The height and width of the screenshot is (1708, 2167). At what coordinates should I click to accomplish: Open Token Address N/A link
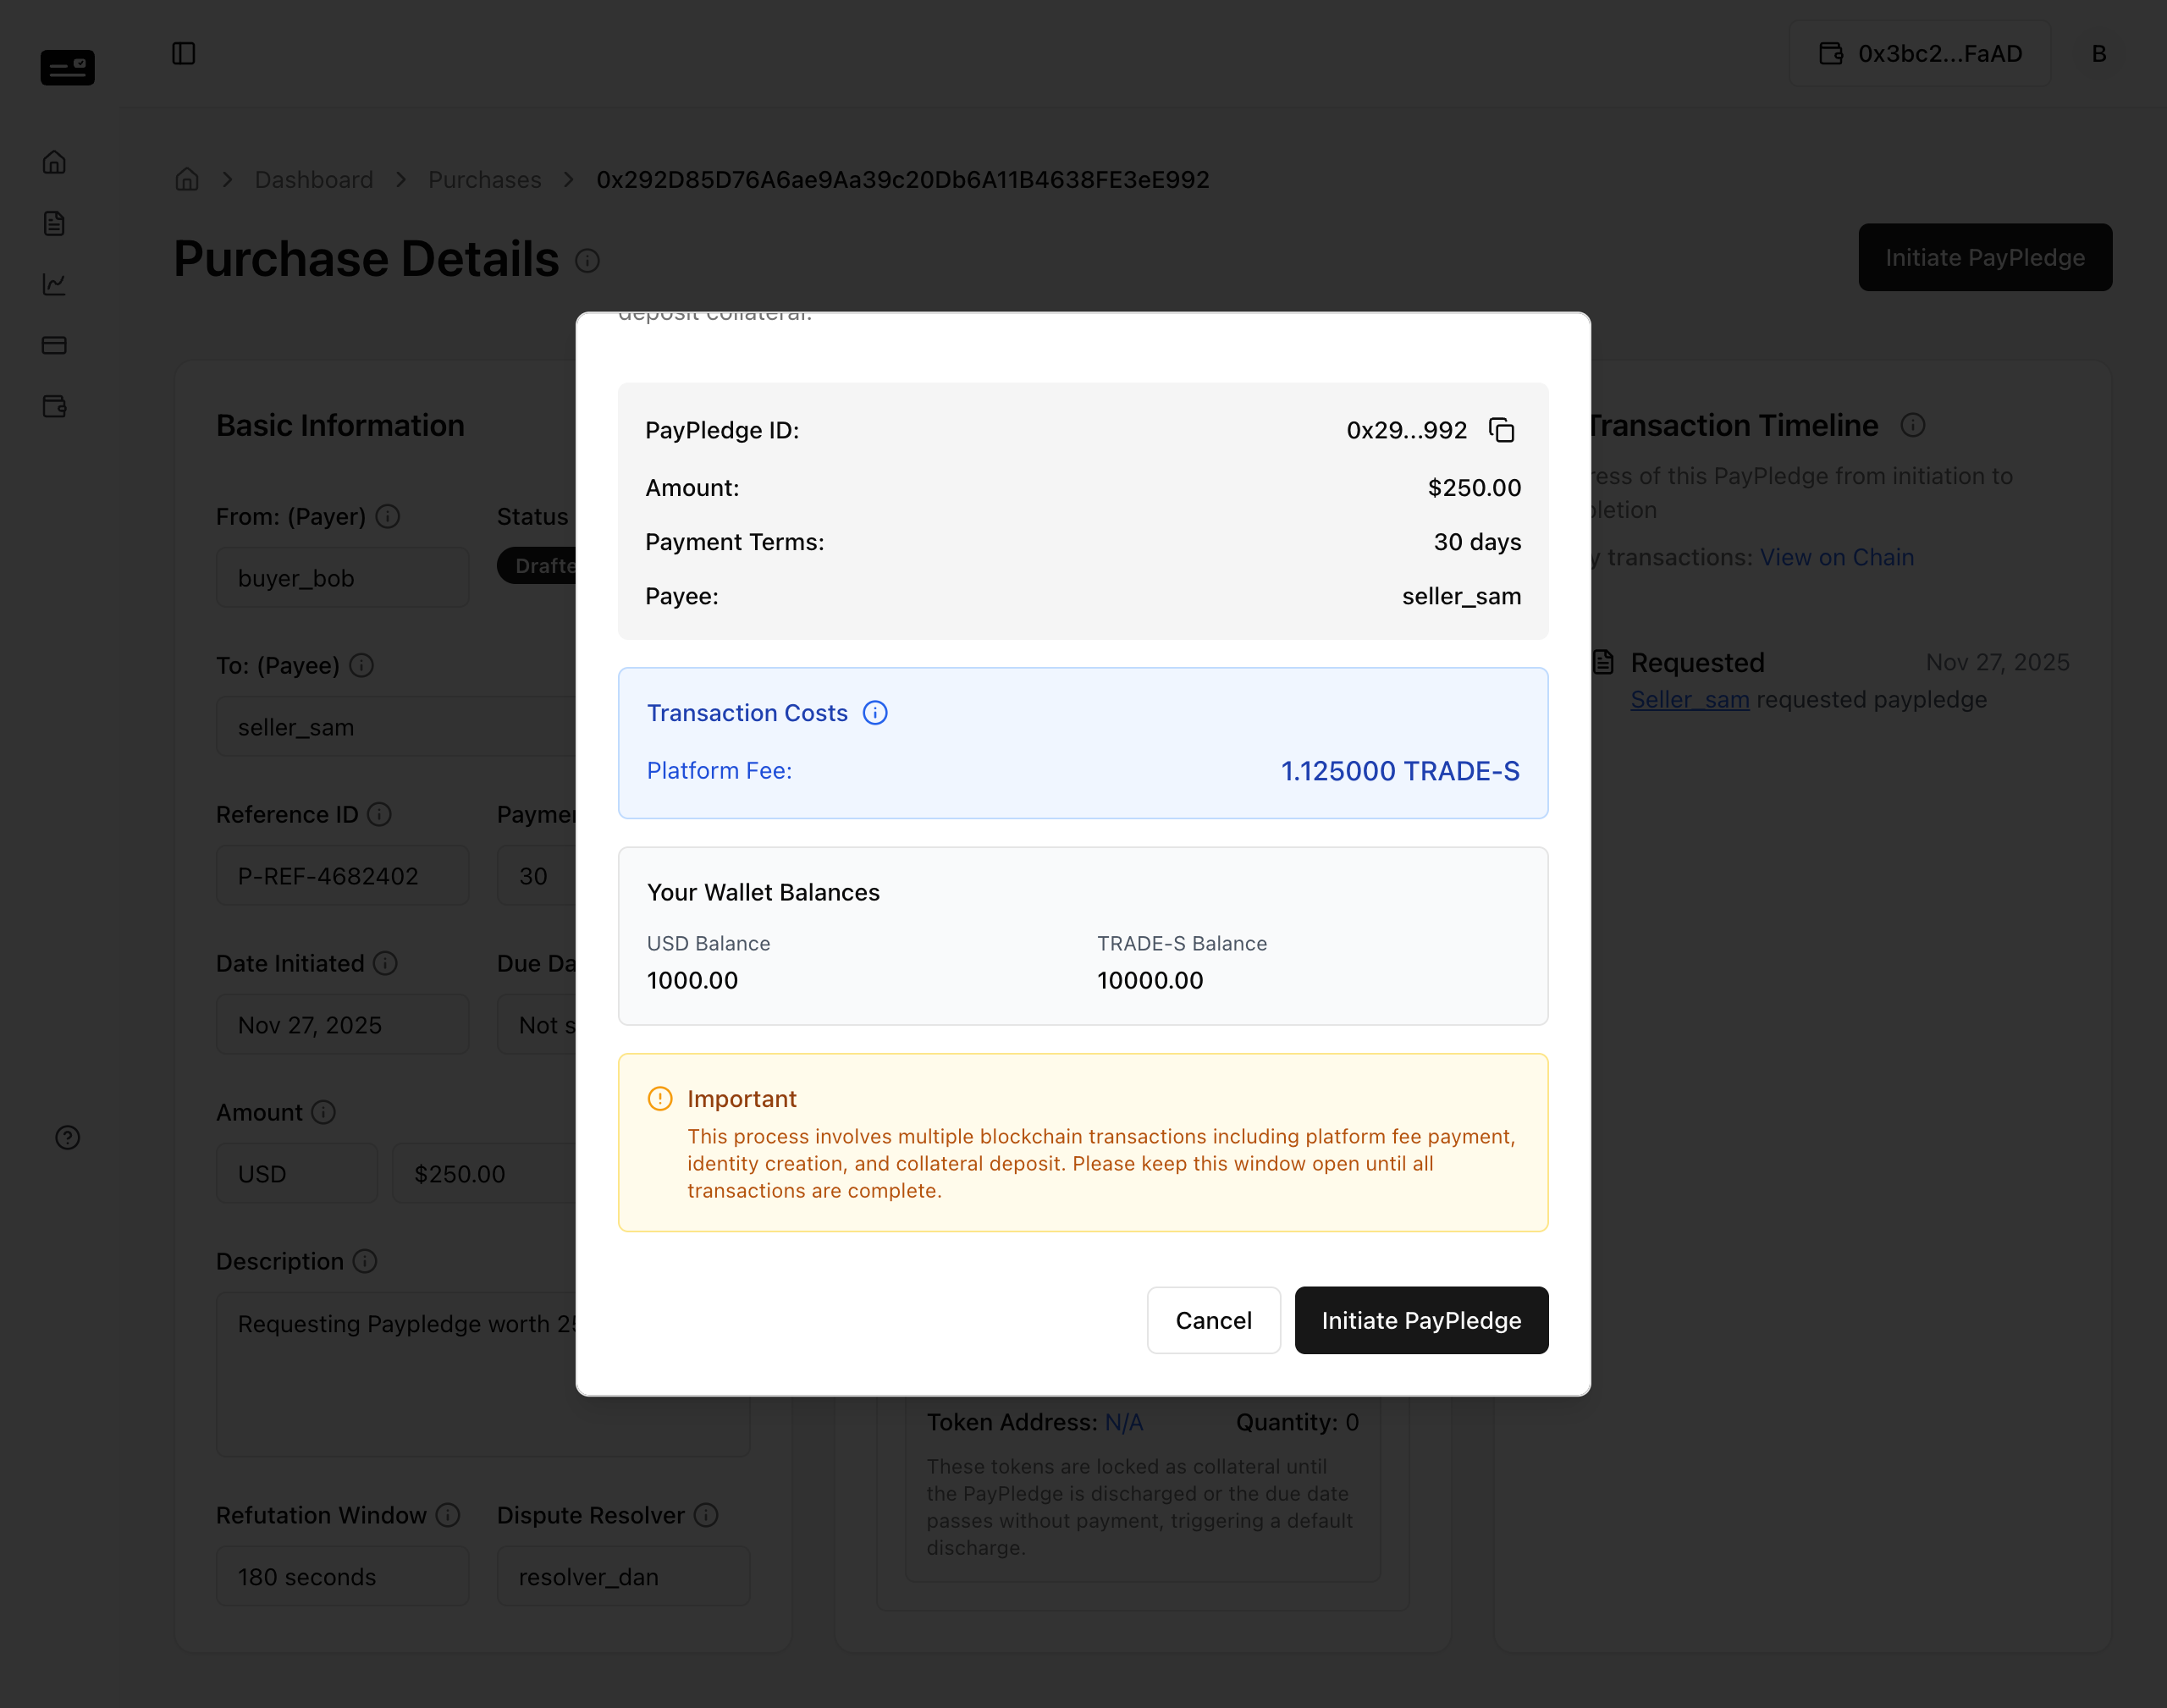click(1124, 1423)
